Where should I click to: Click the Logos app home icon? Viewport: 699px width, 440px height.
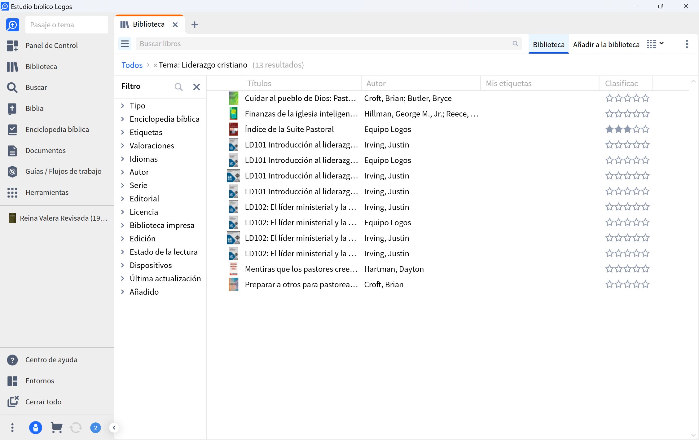(12, 25)
